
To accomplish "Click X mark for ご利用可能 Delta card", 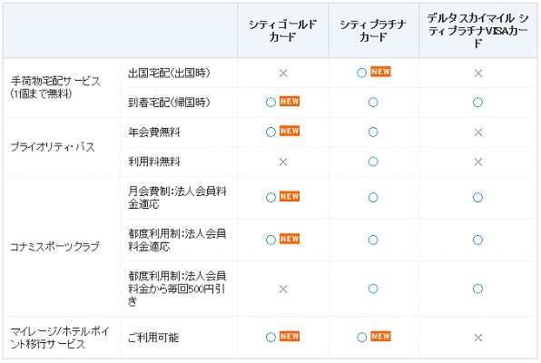I will 478,338.
